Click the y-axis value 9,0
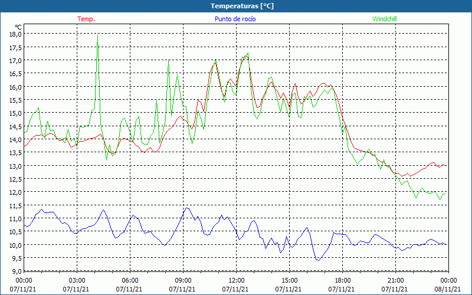Viewport: 472px width, 295px height. point(17,271)
